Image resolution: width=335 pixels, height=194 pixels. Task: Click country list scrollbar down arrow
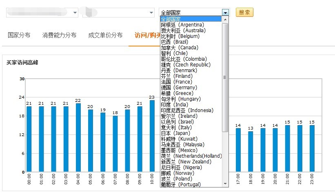tap(225, 184)
